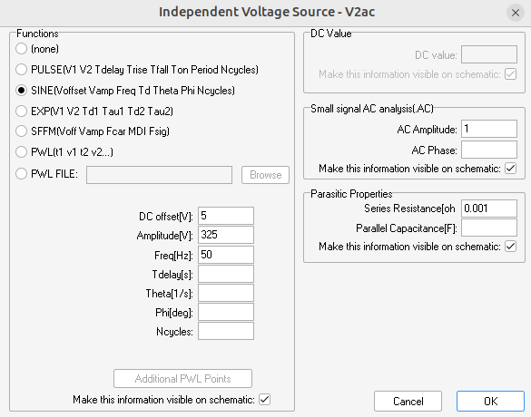The height and width of the screenshot is (417, 531).
Task: Select the PWL(t1 v1 t2 v2...) option
Action: coord(22,152)
